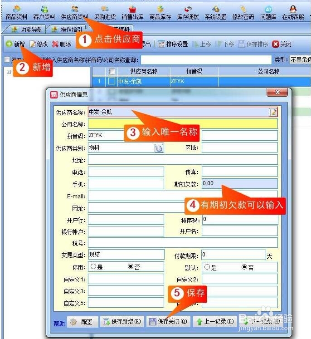The height and width of the screenshot is (339, 311).
Task: Click 付款期限 days input field
Action: 233,255
